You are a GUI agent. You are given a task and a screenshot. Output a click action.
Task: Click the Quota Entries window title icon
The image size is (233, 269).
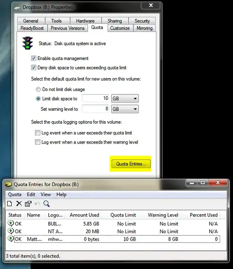click(8, 185)
